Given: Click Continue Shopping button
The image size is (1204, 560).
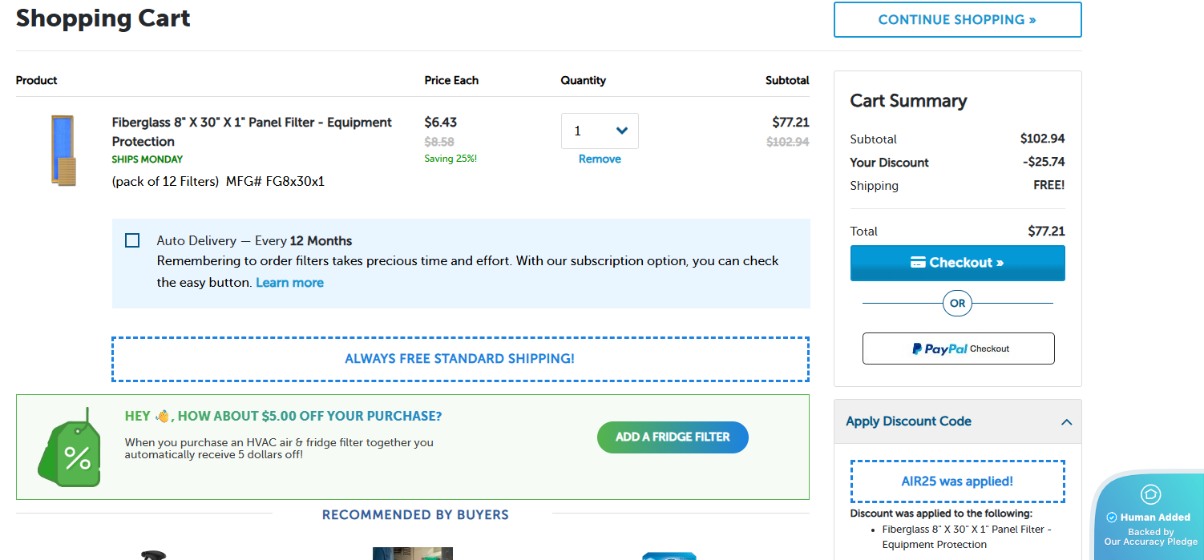Looking at the screenshot, I should point(957,20).
